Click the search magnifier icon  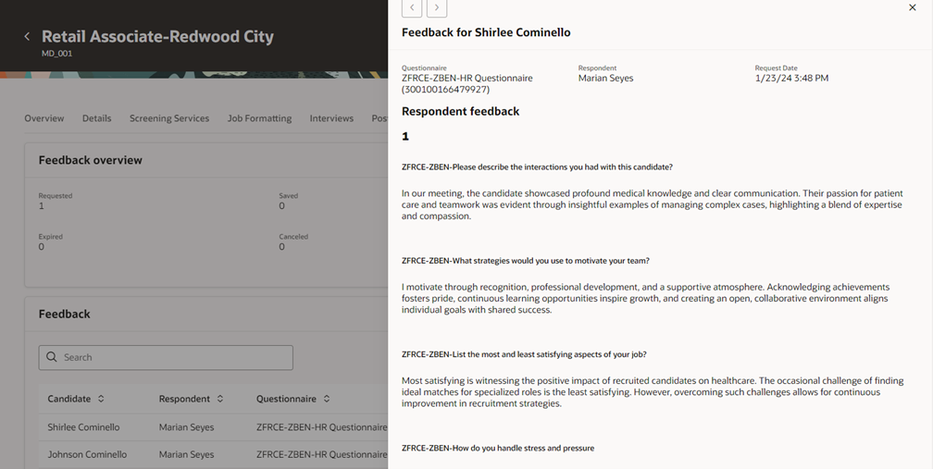(x=52, y=357)
